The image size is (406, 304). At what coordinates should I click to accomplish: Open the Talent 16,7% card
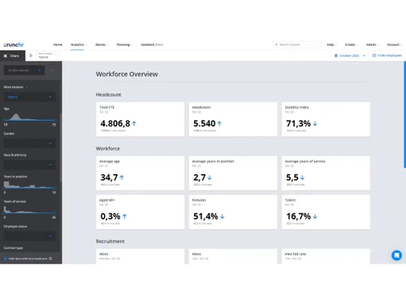click(326, 212)
